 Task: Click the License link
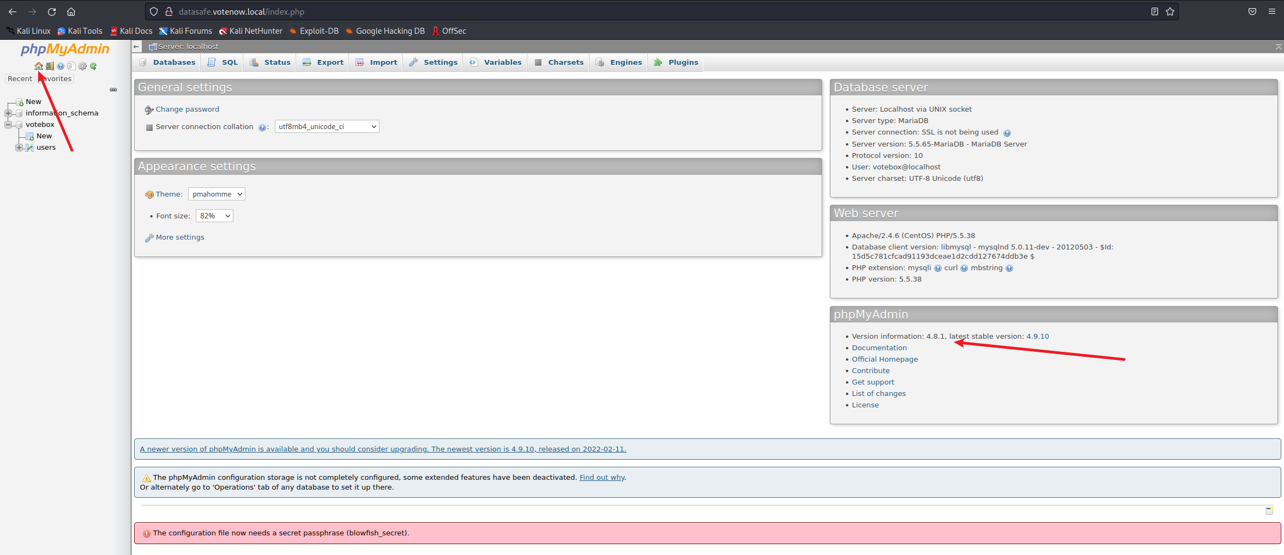[865, 405]
